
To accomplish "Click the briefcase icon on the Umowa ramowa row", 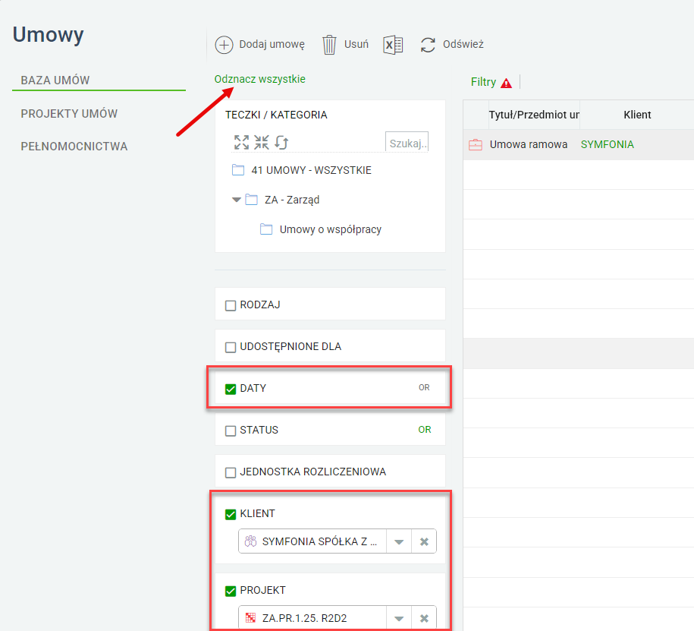I will 476,145.
